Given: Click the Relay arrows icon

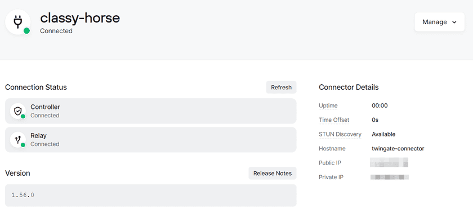Looking at the screenshot, I should (18, 140).
